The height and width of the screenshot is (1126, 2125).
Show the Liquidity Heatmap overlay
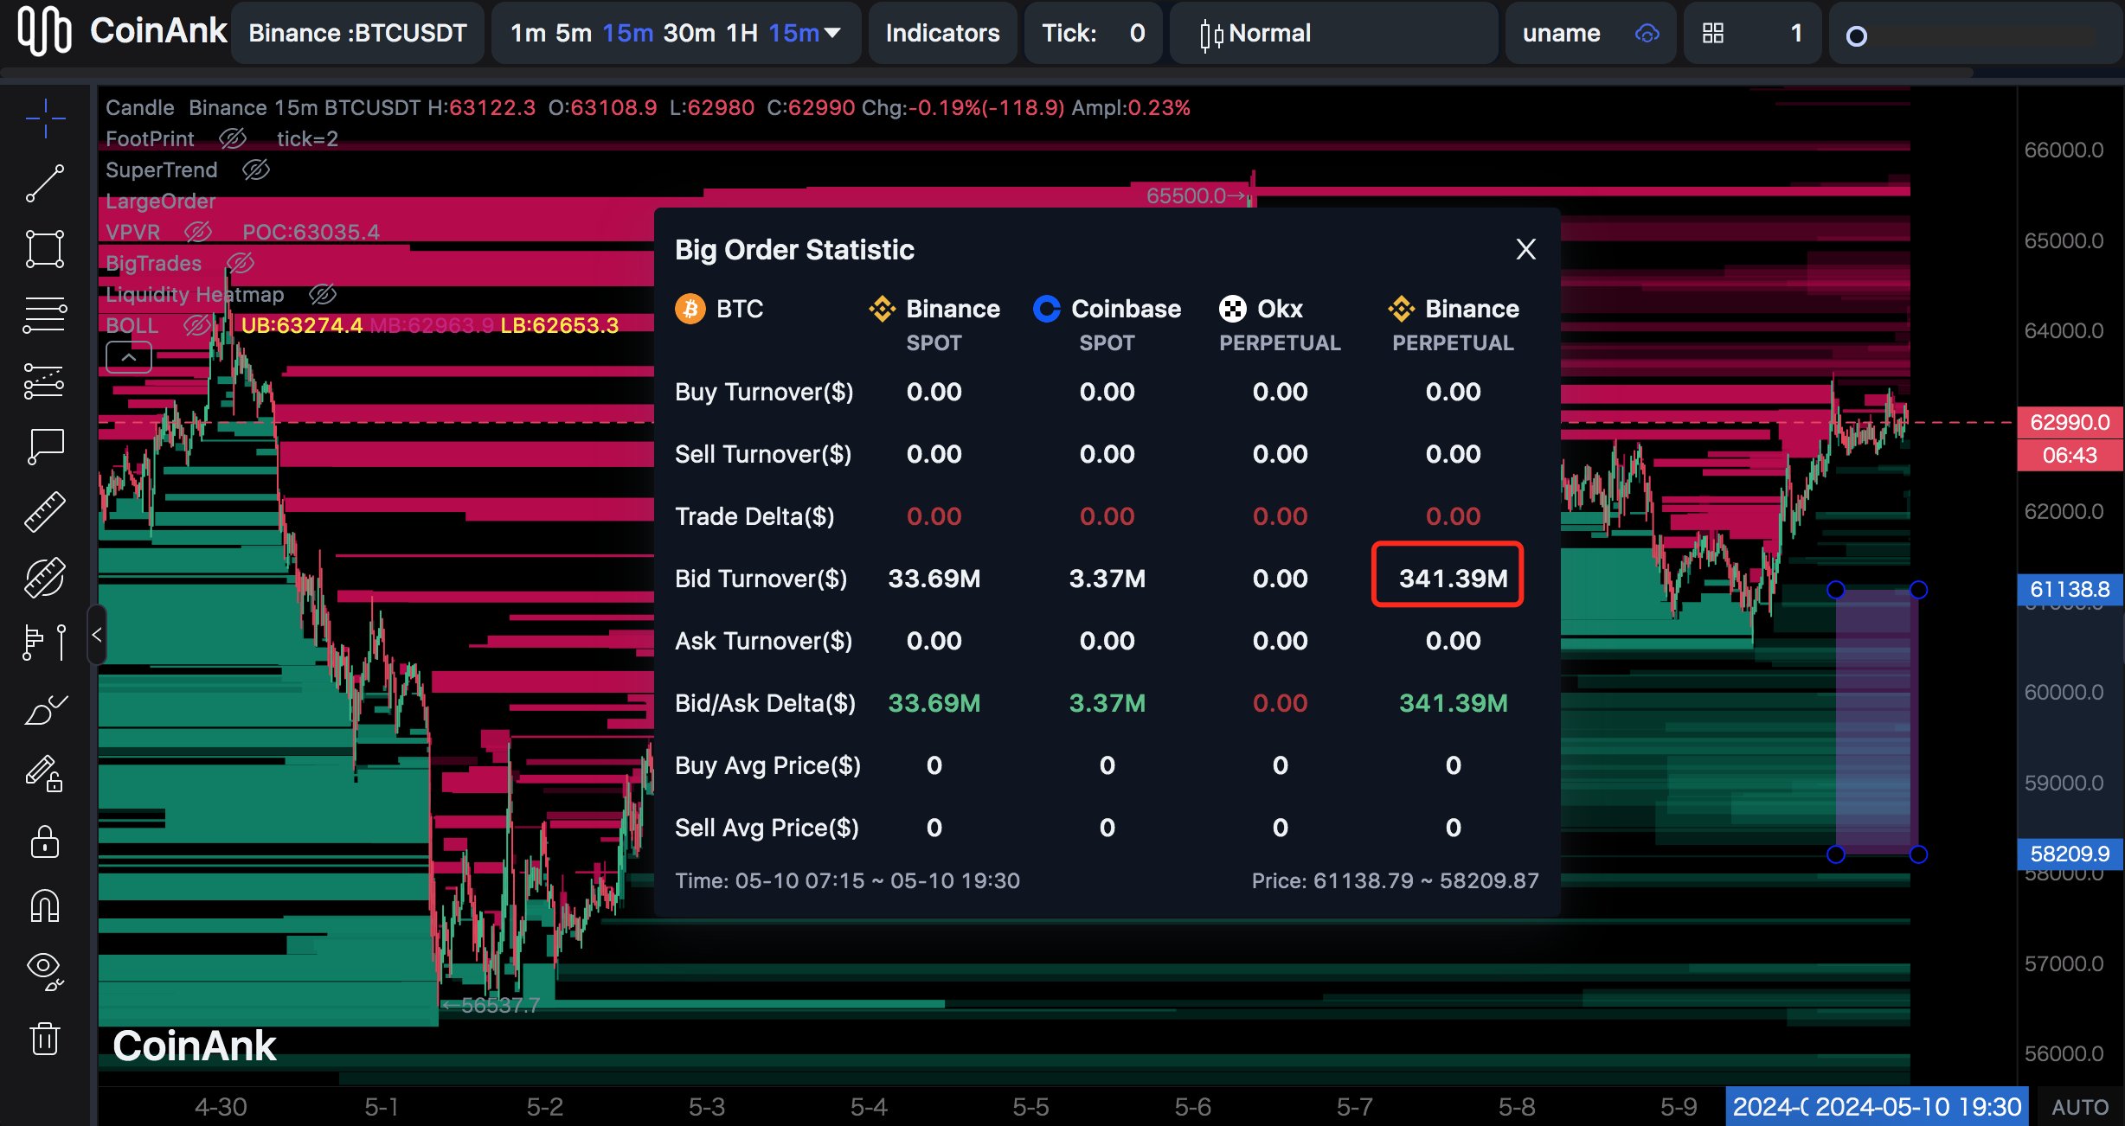click(x=323, y=294)
